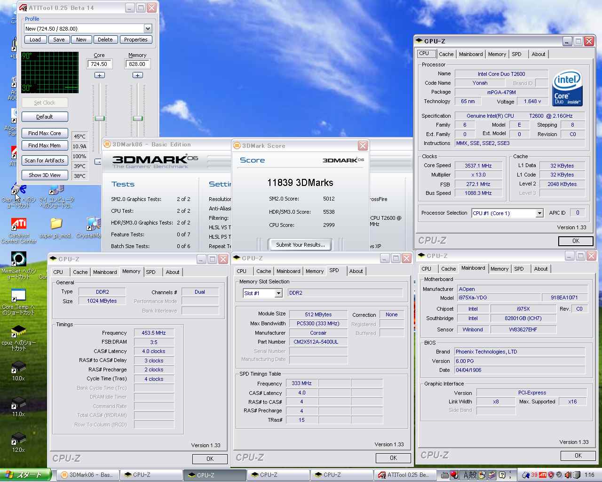This screenshot has width=602, height=482.
Task: Click the ATITool title bar icon
Action: 23,8
